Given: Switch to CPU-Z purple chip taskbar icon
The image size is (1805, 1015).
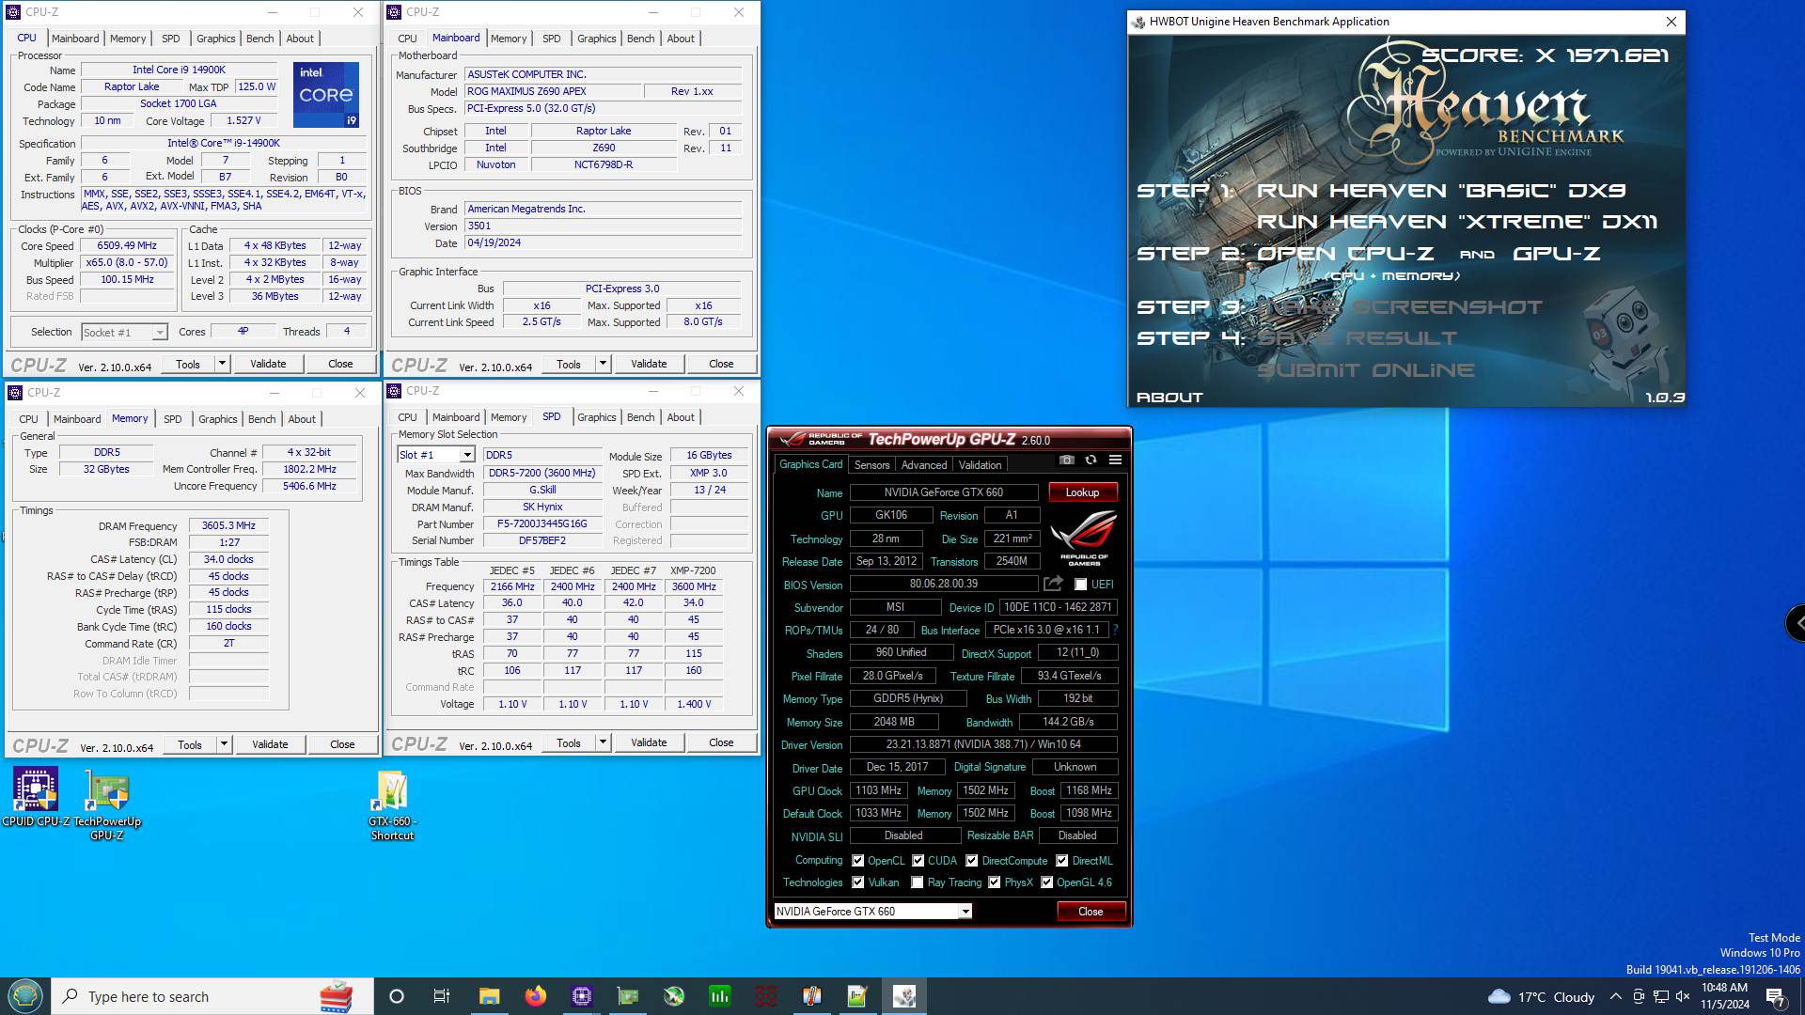Looking at the screenshot, I should point(582,996).
